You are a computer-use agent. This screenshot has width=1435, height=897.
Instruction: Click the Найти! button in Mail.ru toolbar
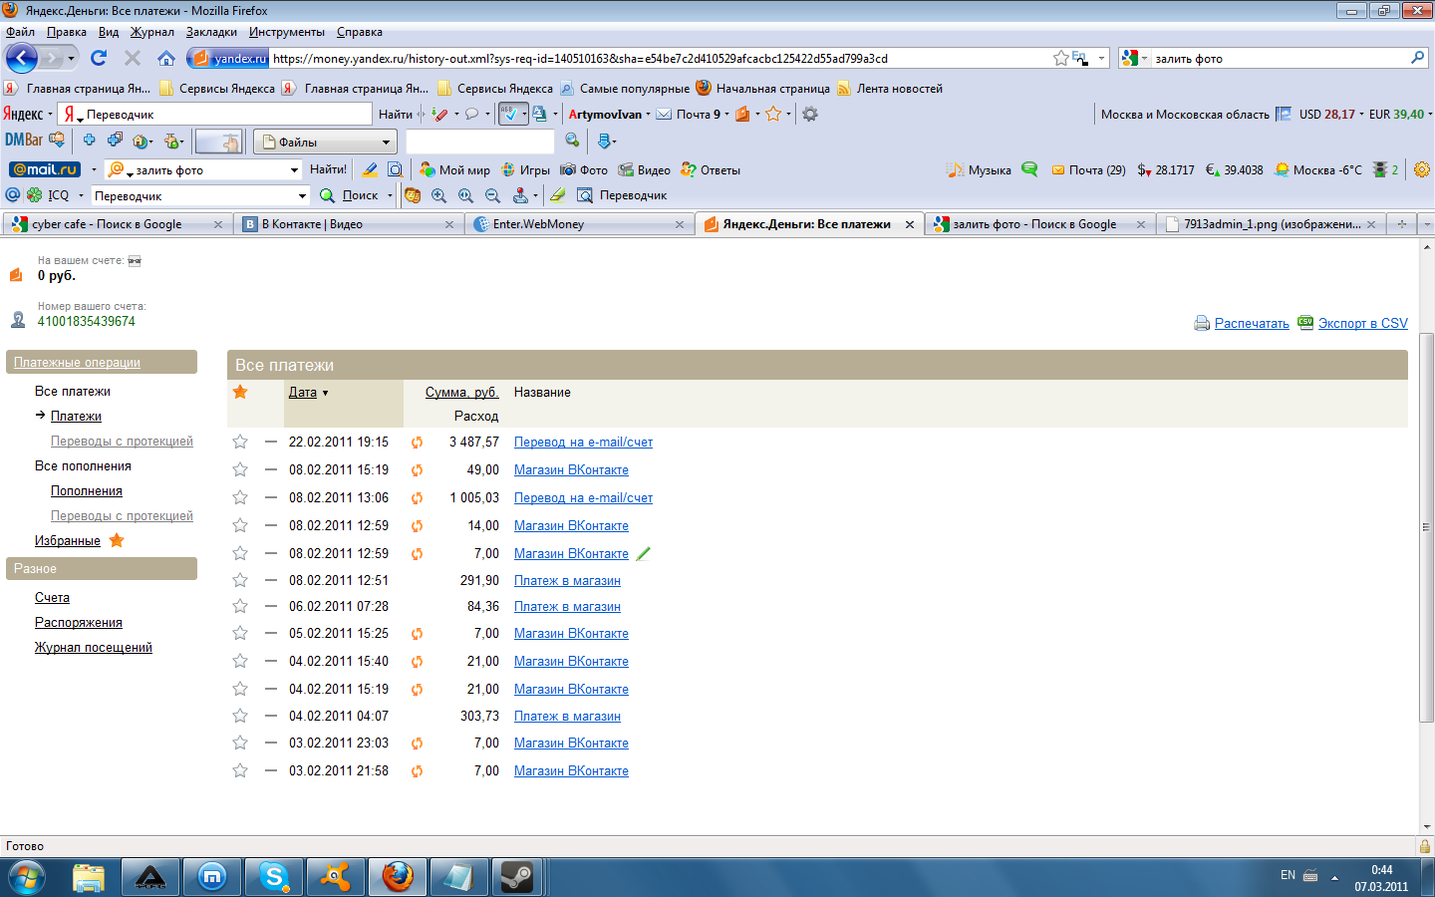(x=328, y=169)
